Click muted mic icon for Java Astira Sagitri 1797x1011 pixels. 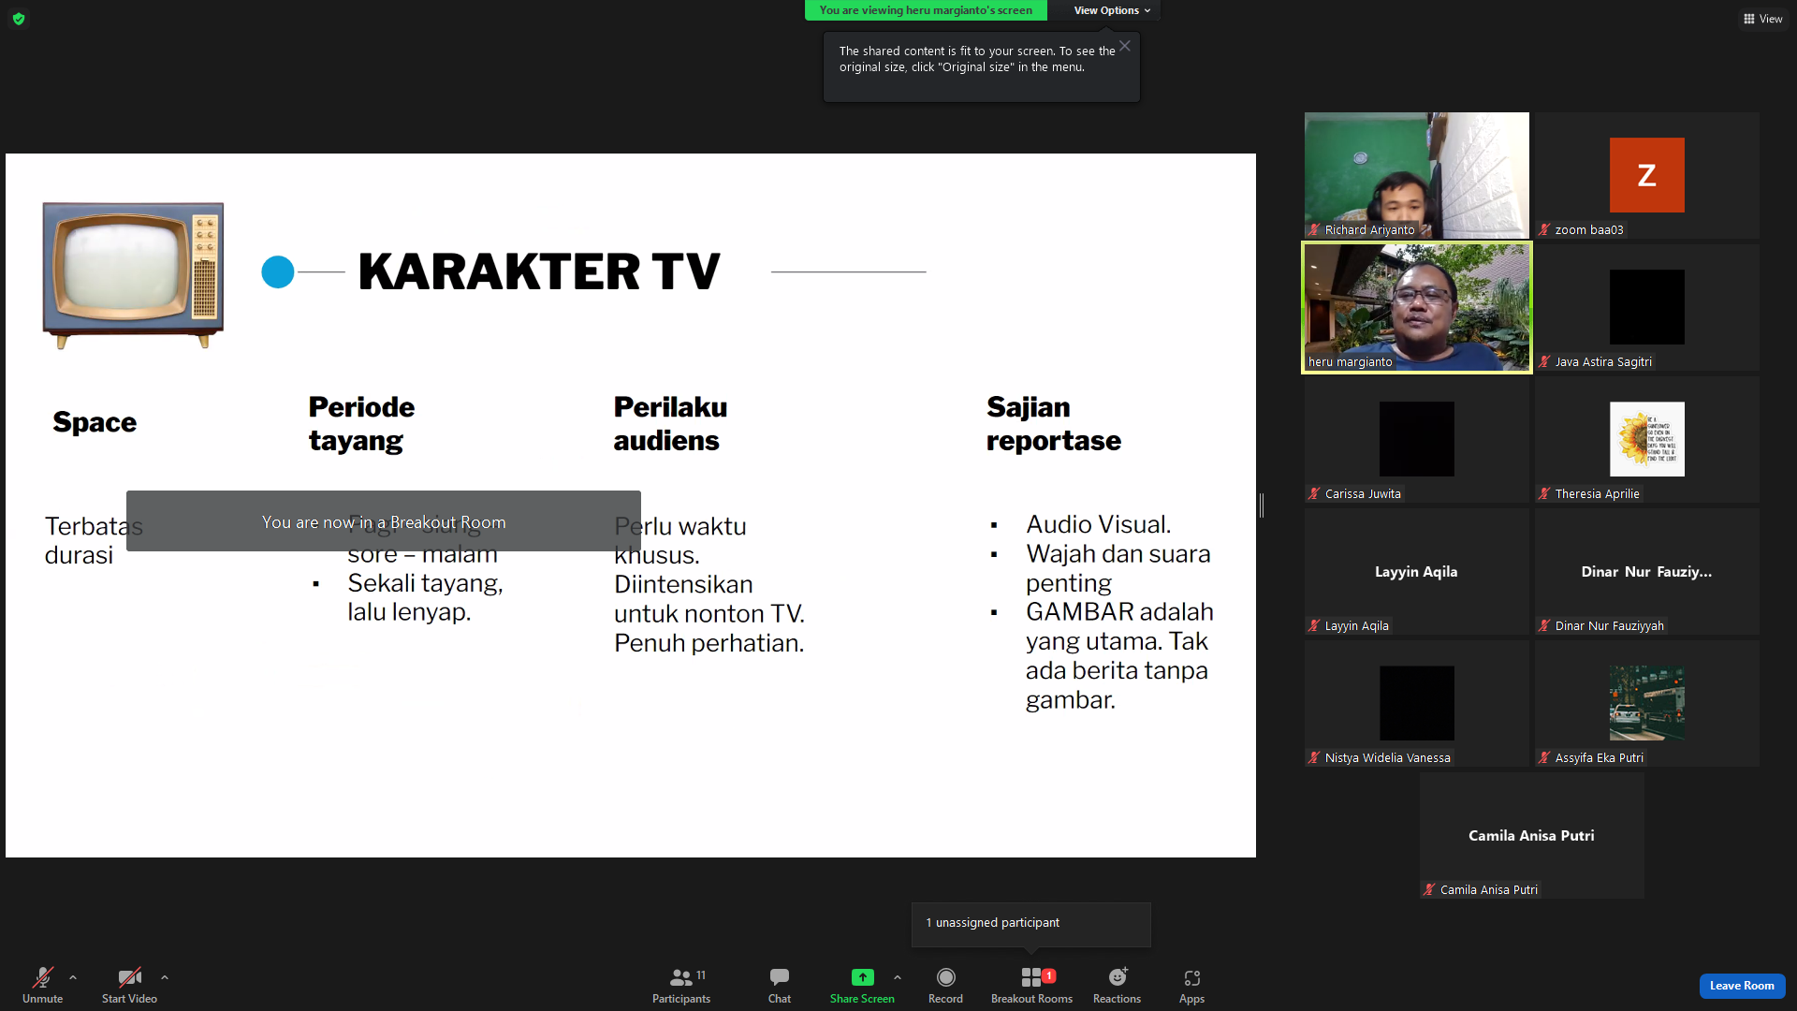tap(1545, 362)
